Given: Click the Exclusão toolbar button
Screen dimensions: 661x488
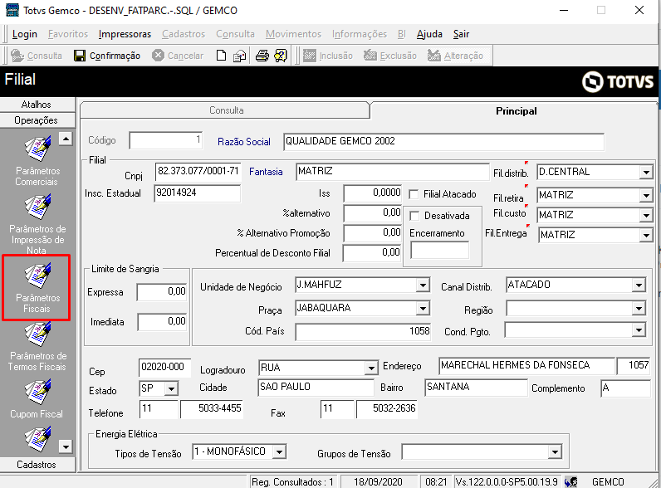Looking at the screenshot, I should click(x=390, y=56).
